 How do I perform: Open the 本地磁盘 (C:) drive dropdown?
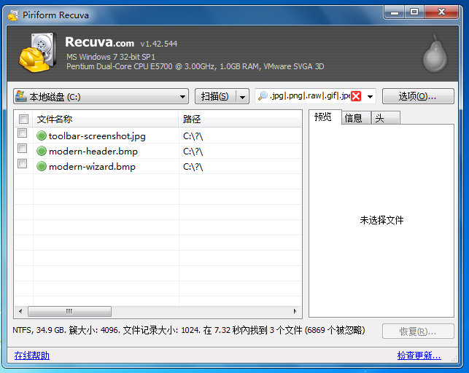[x=183, y=96]
